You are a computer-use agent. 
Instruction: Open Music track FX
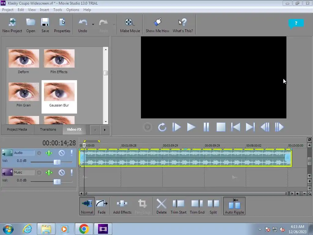pyautogui.click(x=49, y=173)
